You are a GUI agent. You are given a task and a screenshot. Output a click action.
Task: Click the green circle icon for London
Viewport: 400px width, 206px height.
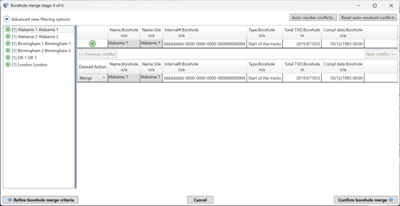pyautogui.click(x=8, y=64)
